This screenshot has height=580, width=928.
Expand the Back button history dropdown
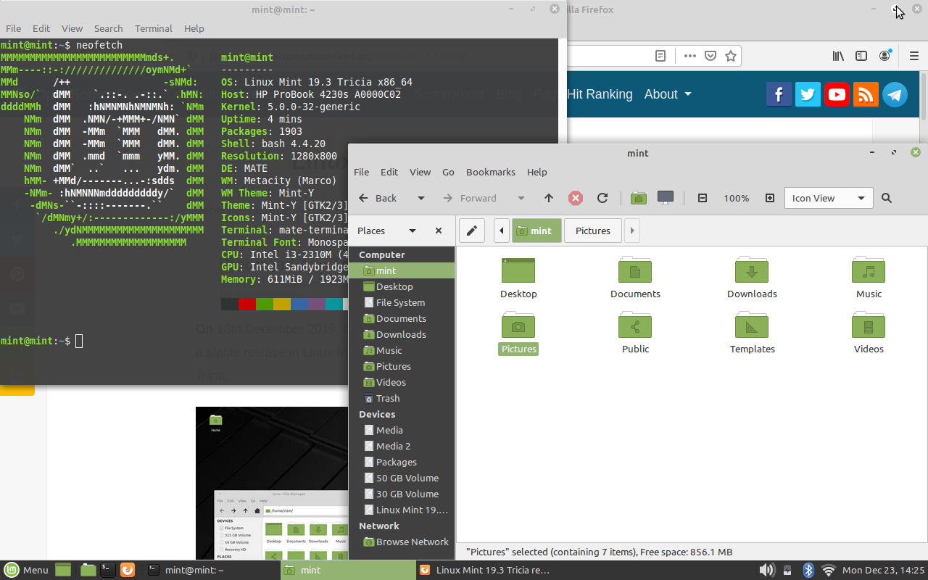420,198
